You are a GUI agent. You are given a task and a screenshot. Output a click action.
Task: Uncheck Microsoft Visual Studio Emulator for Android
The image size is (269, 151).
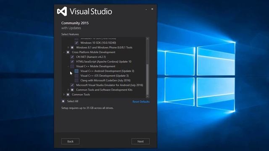pyautogui.click(x=72, y=85)
